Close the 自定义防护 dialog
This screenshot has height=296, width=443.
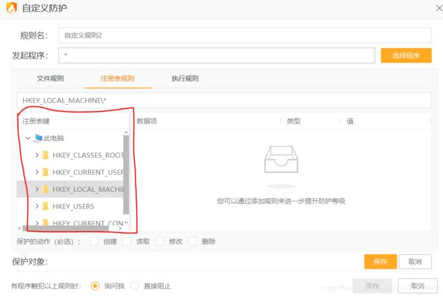(439, 8)
